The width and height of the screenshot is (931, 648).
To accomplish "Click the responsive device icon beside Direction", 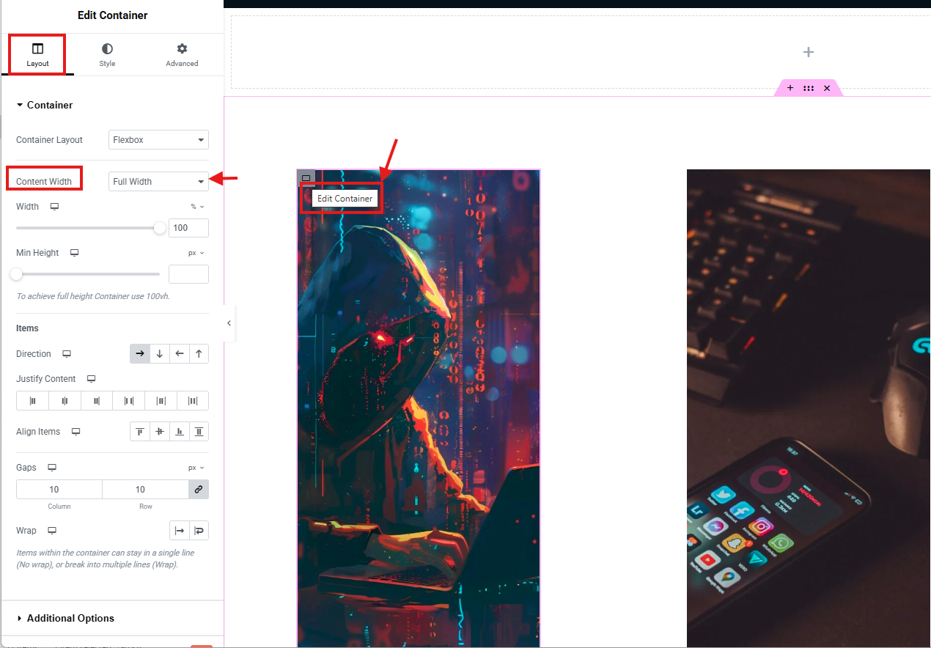I will point(67,354).
